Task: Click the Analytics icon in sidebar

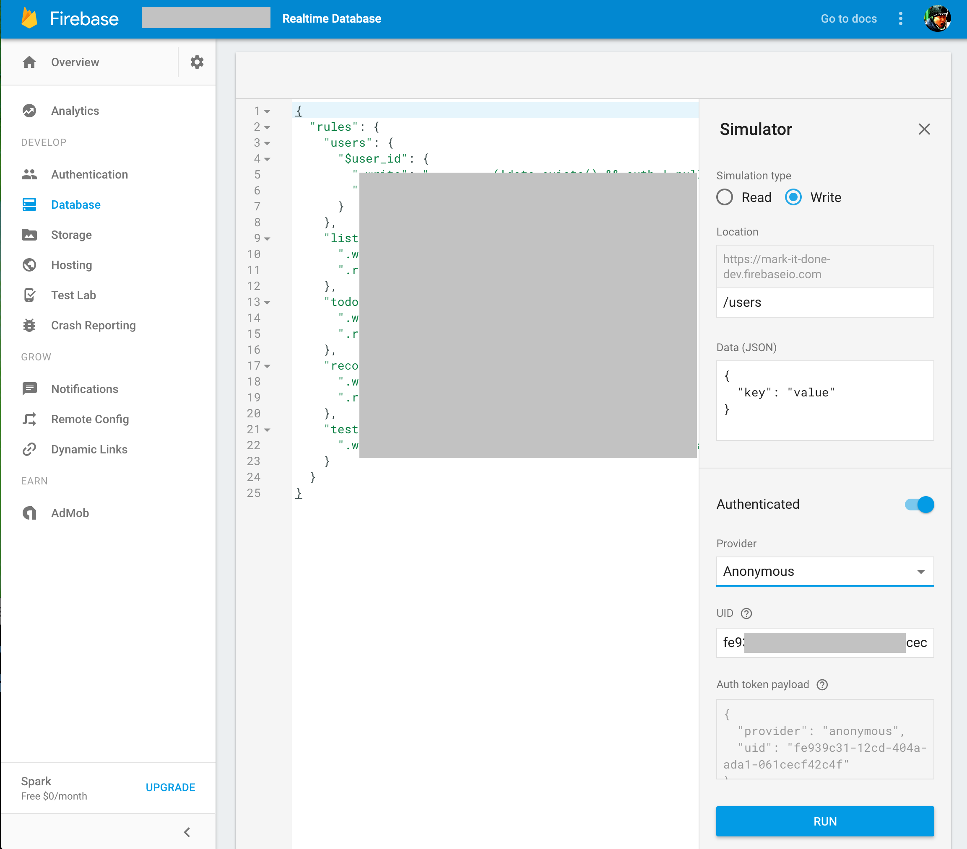Action: tap(29, 111)
